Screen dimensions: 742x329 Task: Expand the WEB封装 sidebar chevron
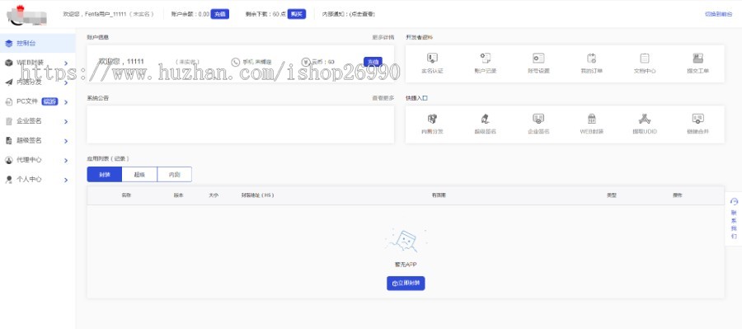click(x=66, y=63)
